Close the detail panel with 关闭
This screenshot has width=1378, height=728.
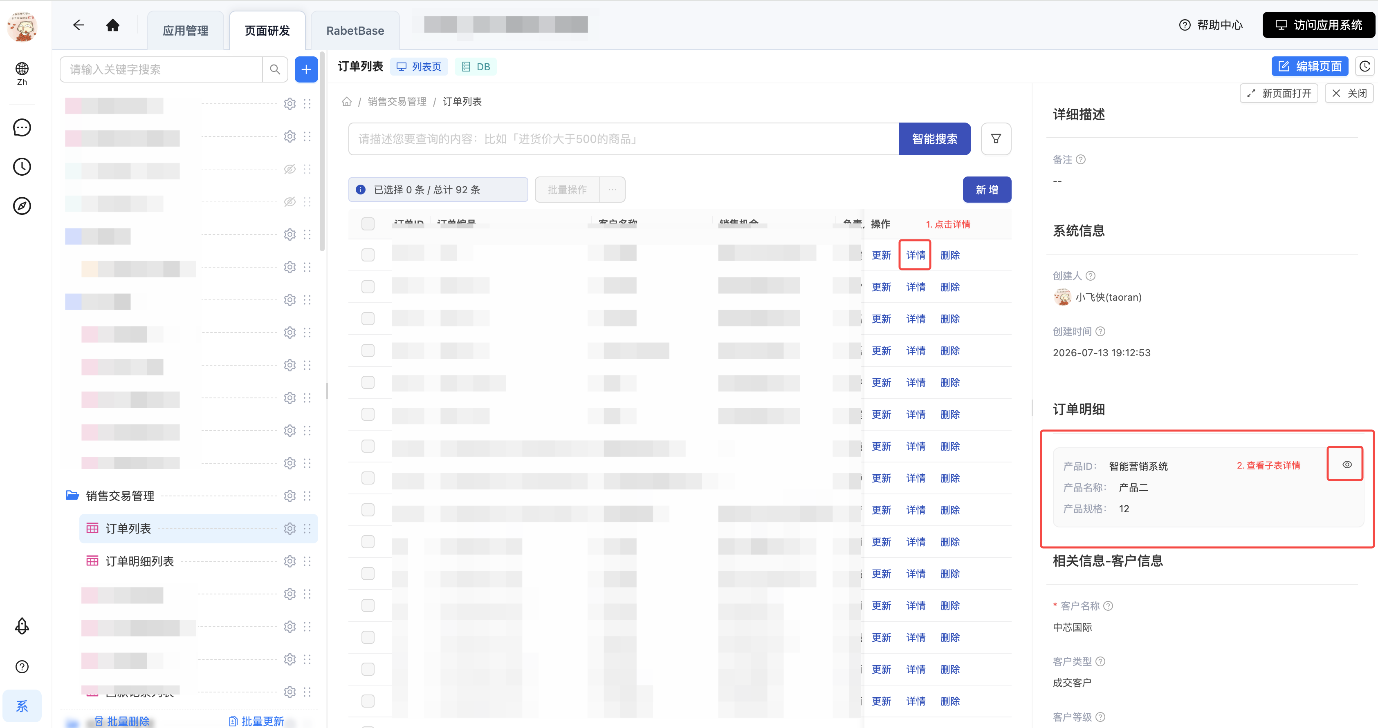pos(1350,94)
